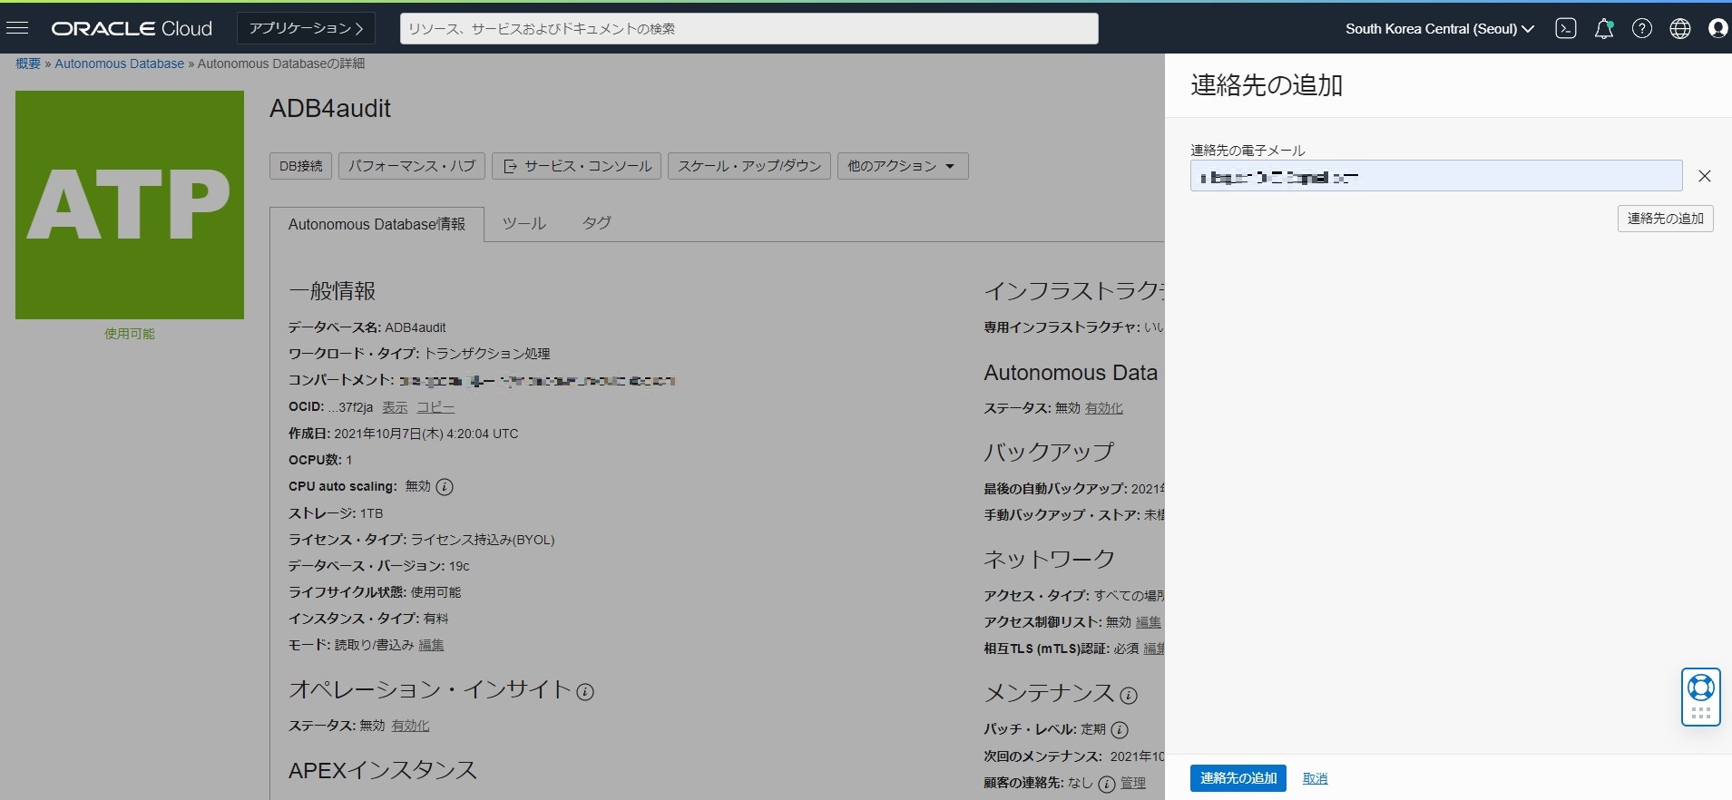1732x800 pixels.
Task: Click the ライセンス・タイプ BYOL text
Action: [x=483, y=540]
